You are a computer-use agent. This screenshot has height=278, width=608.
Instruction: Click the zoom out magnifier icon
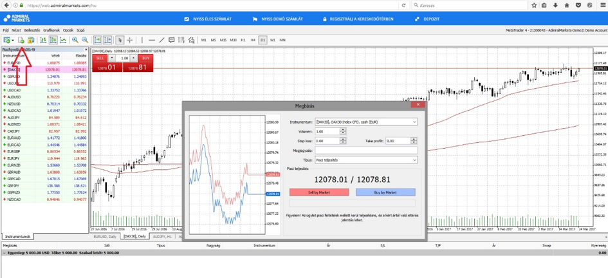85,40
